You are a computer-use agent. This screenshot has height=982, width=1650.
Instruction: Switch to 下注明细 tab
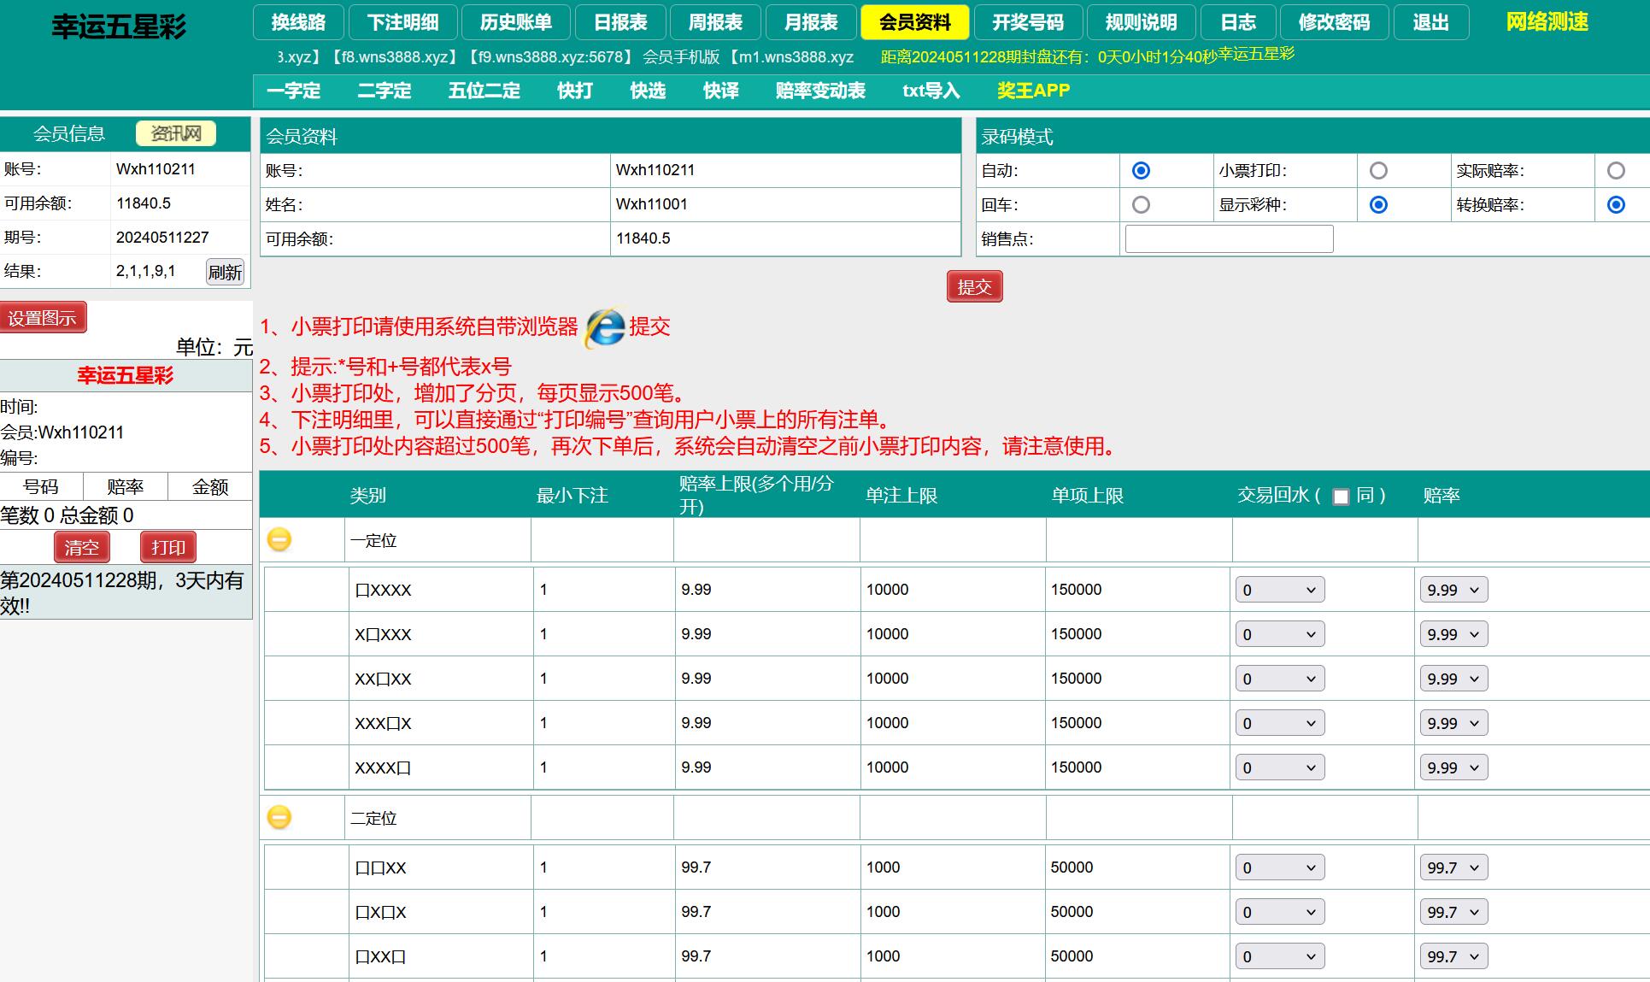pos(402,22)
